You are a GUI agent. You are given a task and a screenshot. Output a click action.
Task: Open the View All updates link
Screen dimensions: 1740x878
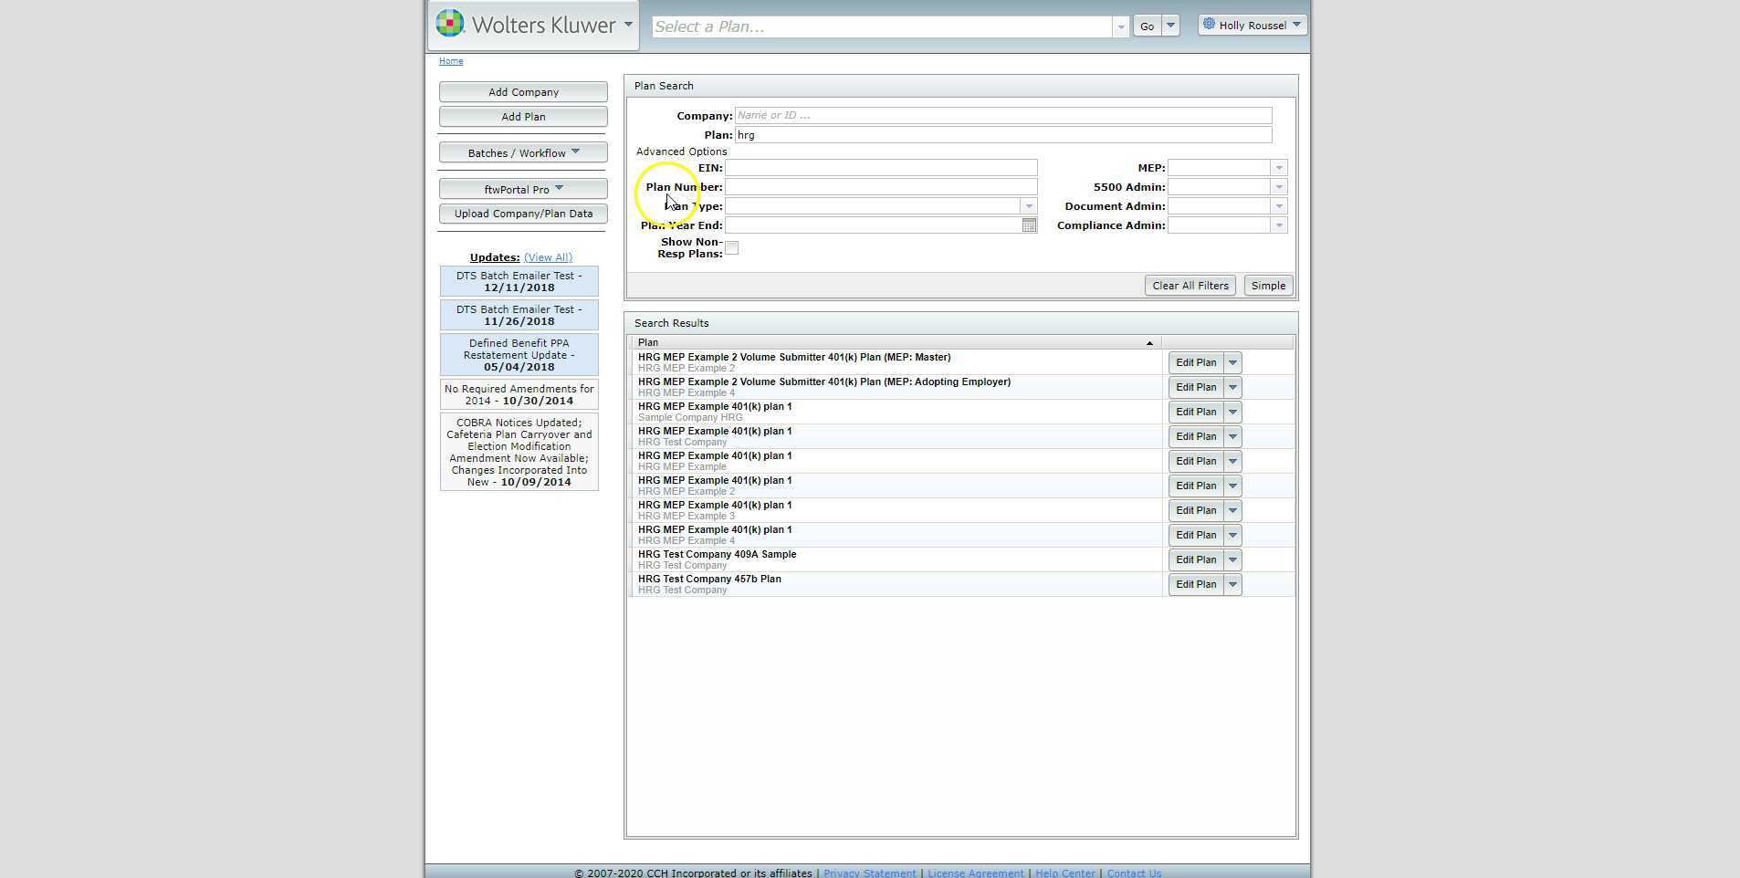point(548,256)
